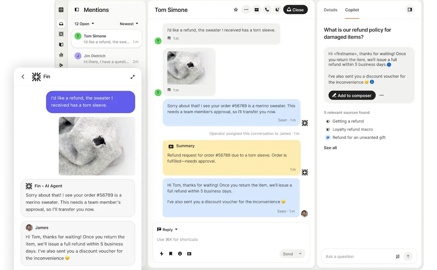Image resolution: width=437 pixels, height=270 pixels.
Task: Expand the Reply mode dropdown
Action: pyautogui.click(x=167, y=229)
